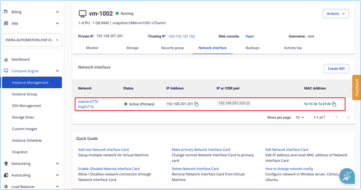
Task: Open the AI assistant floating icon
Action: point(347,176)
